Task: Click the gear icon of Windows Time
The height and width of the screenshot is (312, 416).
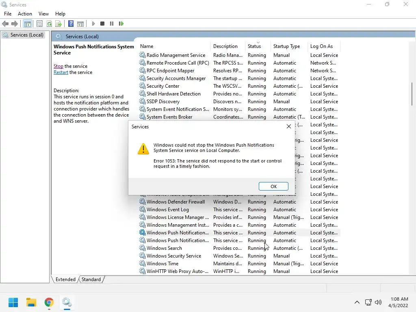Action: coord(143,263)
